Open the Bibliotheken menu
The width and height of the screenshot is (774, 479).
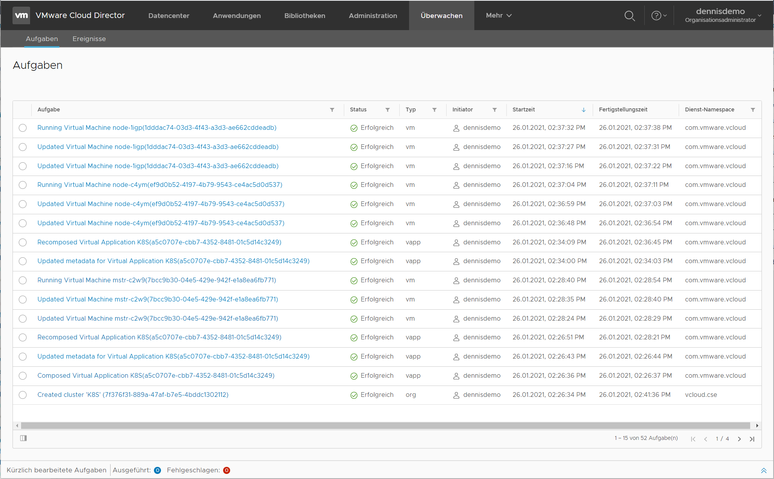point(305,16)
